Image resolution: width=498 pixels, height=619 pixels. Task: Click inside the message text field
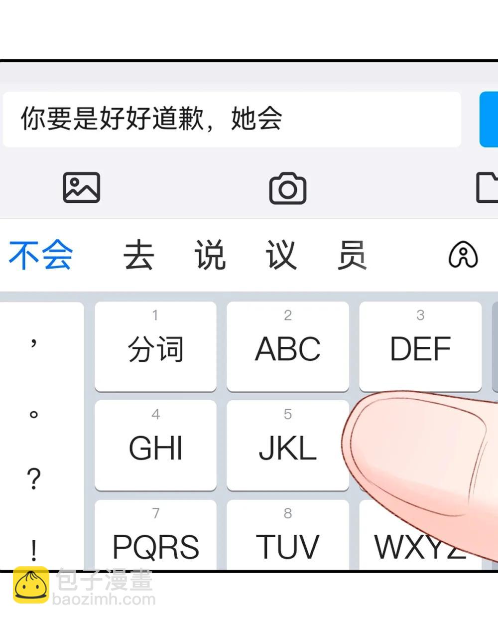pos(232,119)
